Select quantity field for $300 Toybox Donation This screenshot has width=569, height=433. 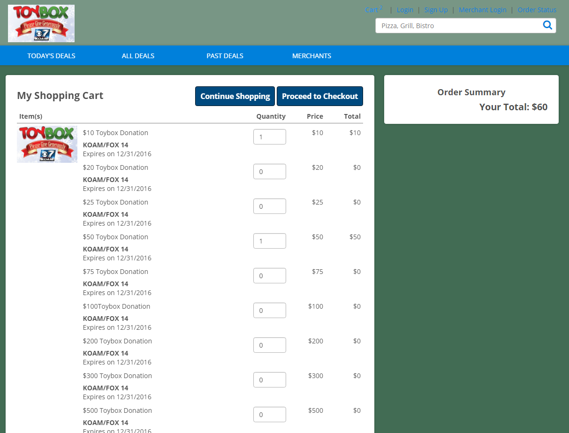pos(270,380)
